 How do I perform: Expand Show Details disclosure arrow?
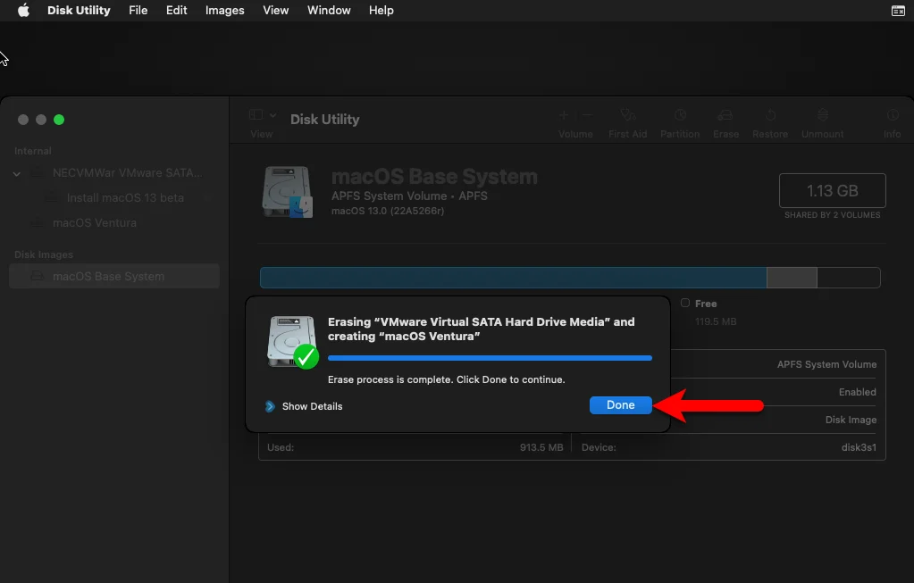[x=270, y=406]
